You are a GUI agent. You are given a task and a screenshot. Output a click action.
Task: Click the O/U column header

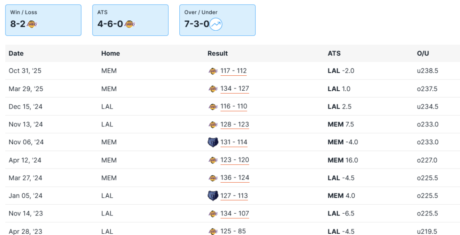(423, 54)
